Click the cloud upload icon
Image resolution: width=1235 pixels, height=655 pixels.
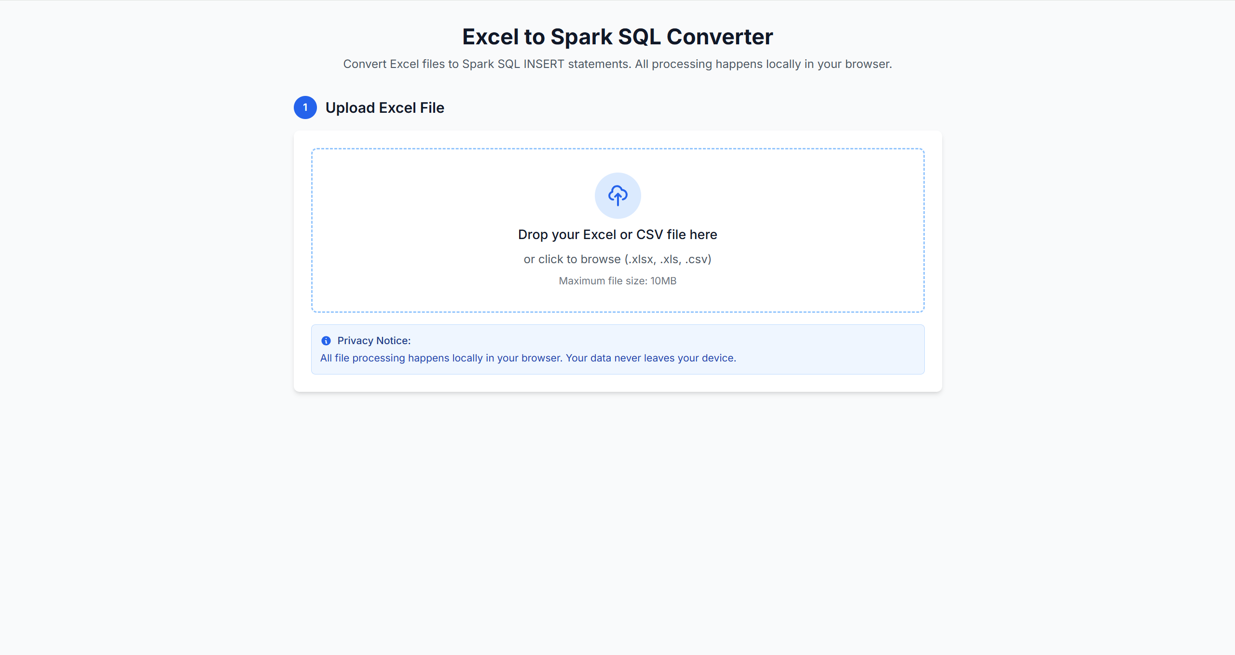pyautogui.click(x=617, y=195)
